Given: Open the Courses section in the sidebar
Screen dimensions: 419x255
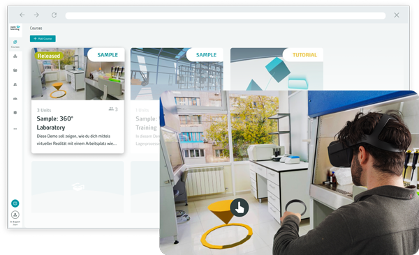Looking at the screenshot, I should (x=15, y=44).
